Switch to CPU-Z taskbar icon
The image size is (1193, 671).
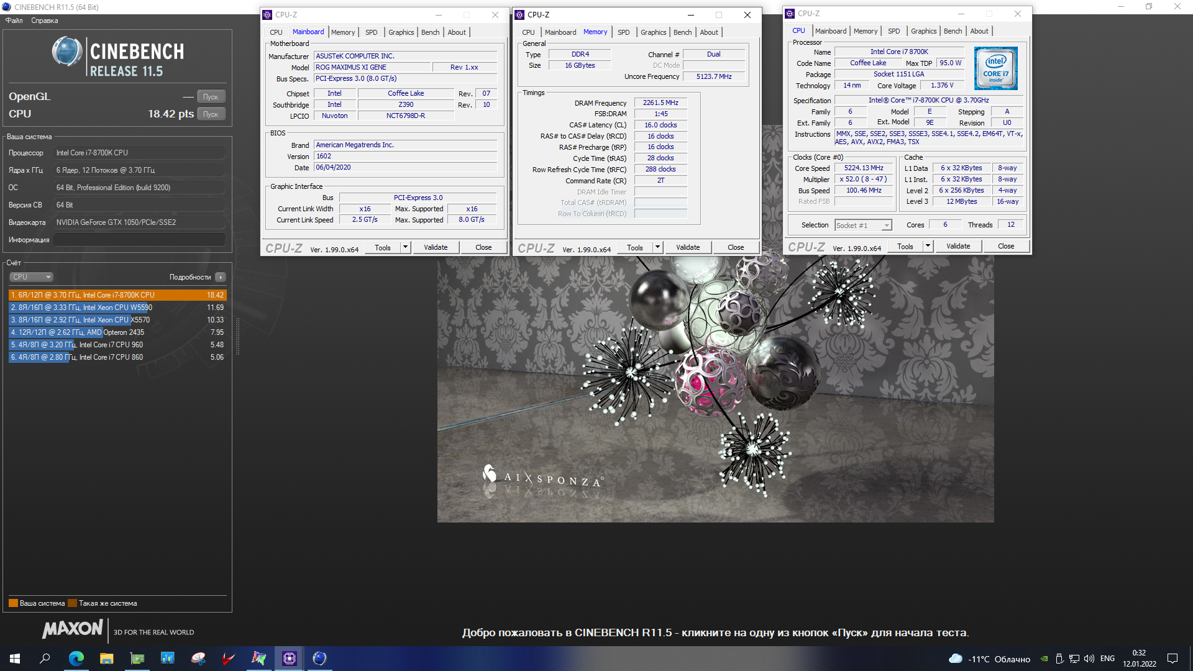pos(289,659)
